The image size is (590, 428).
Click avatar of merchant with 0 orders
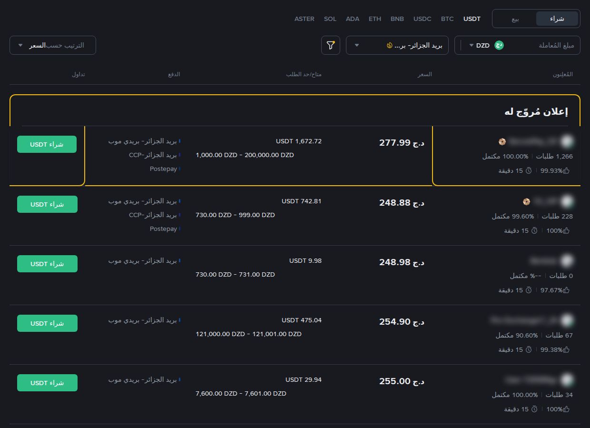pos(566,261)
